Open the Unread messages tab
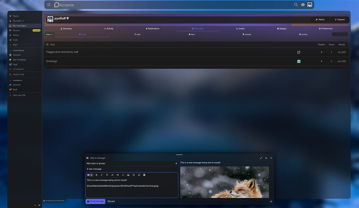This screenshot has height=208, width=359. pos(247,34)
